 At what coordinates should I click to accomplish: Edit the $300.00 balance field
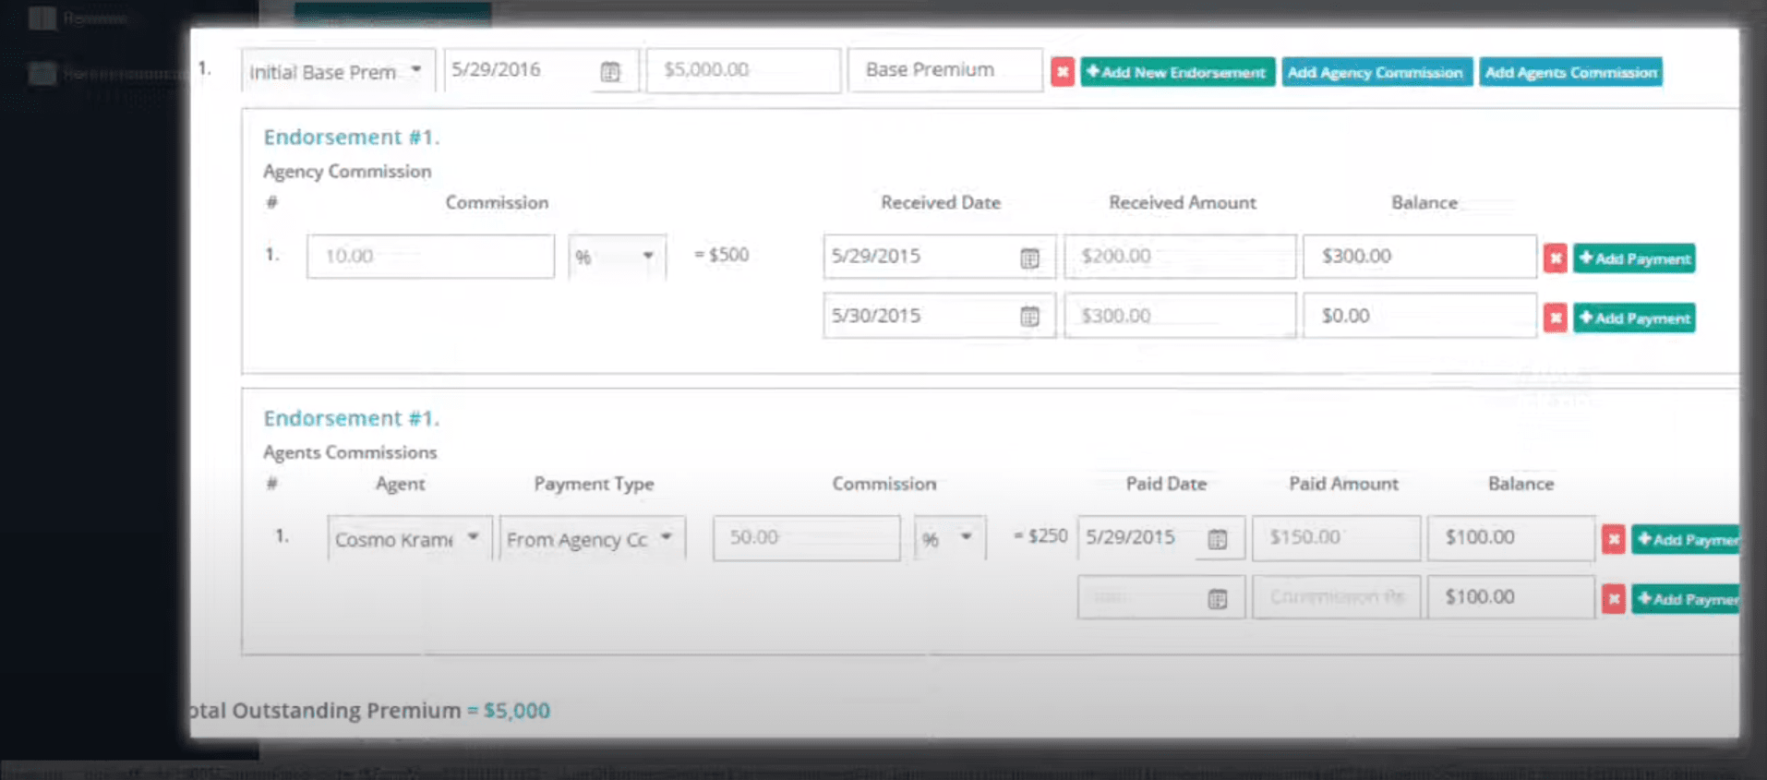point(1419,257)
